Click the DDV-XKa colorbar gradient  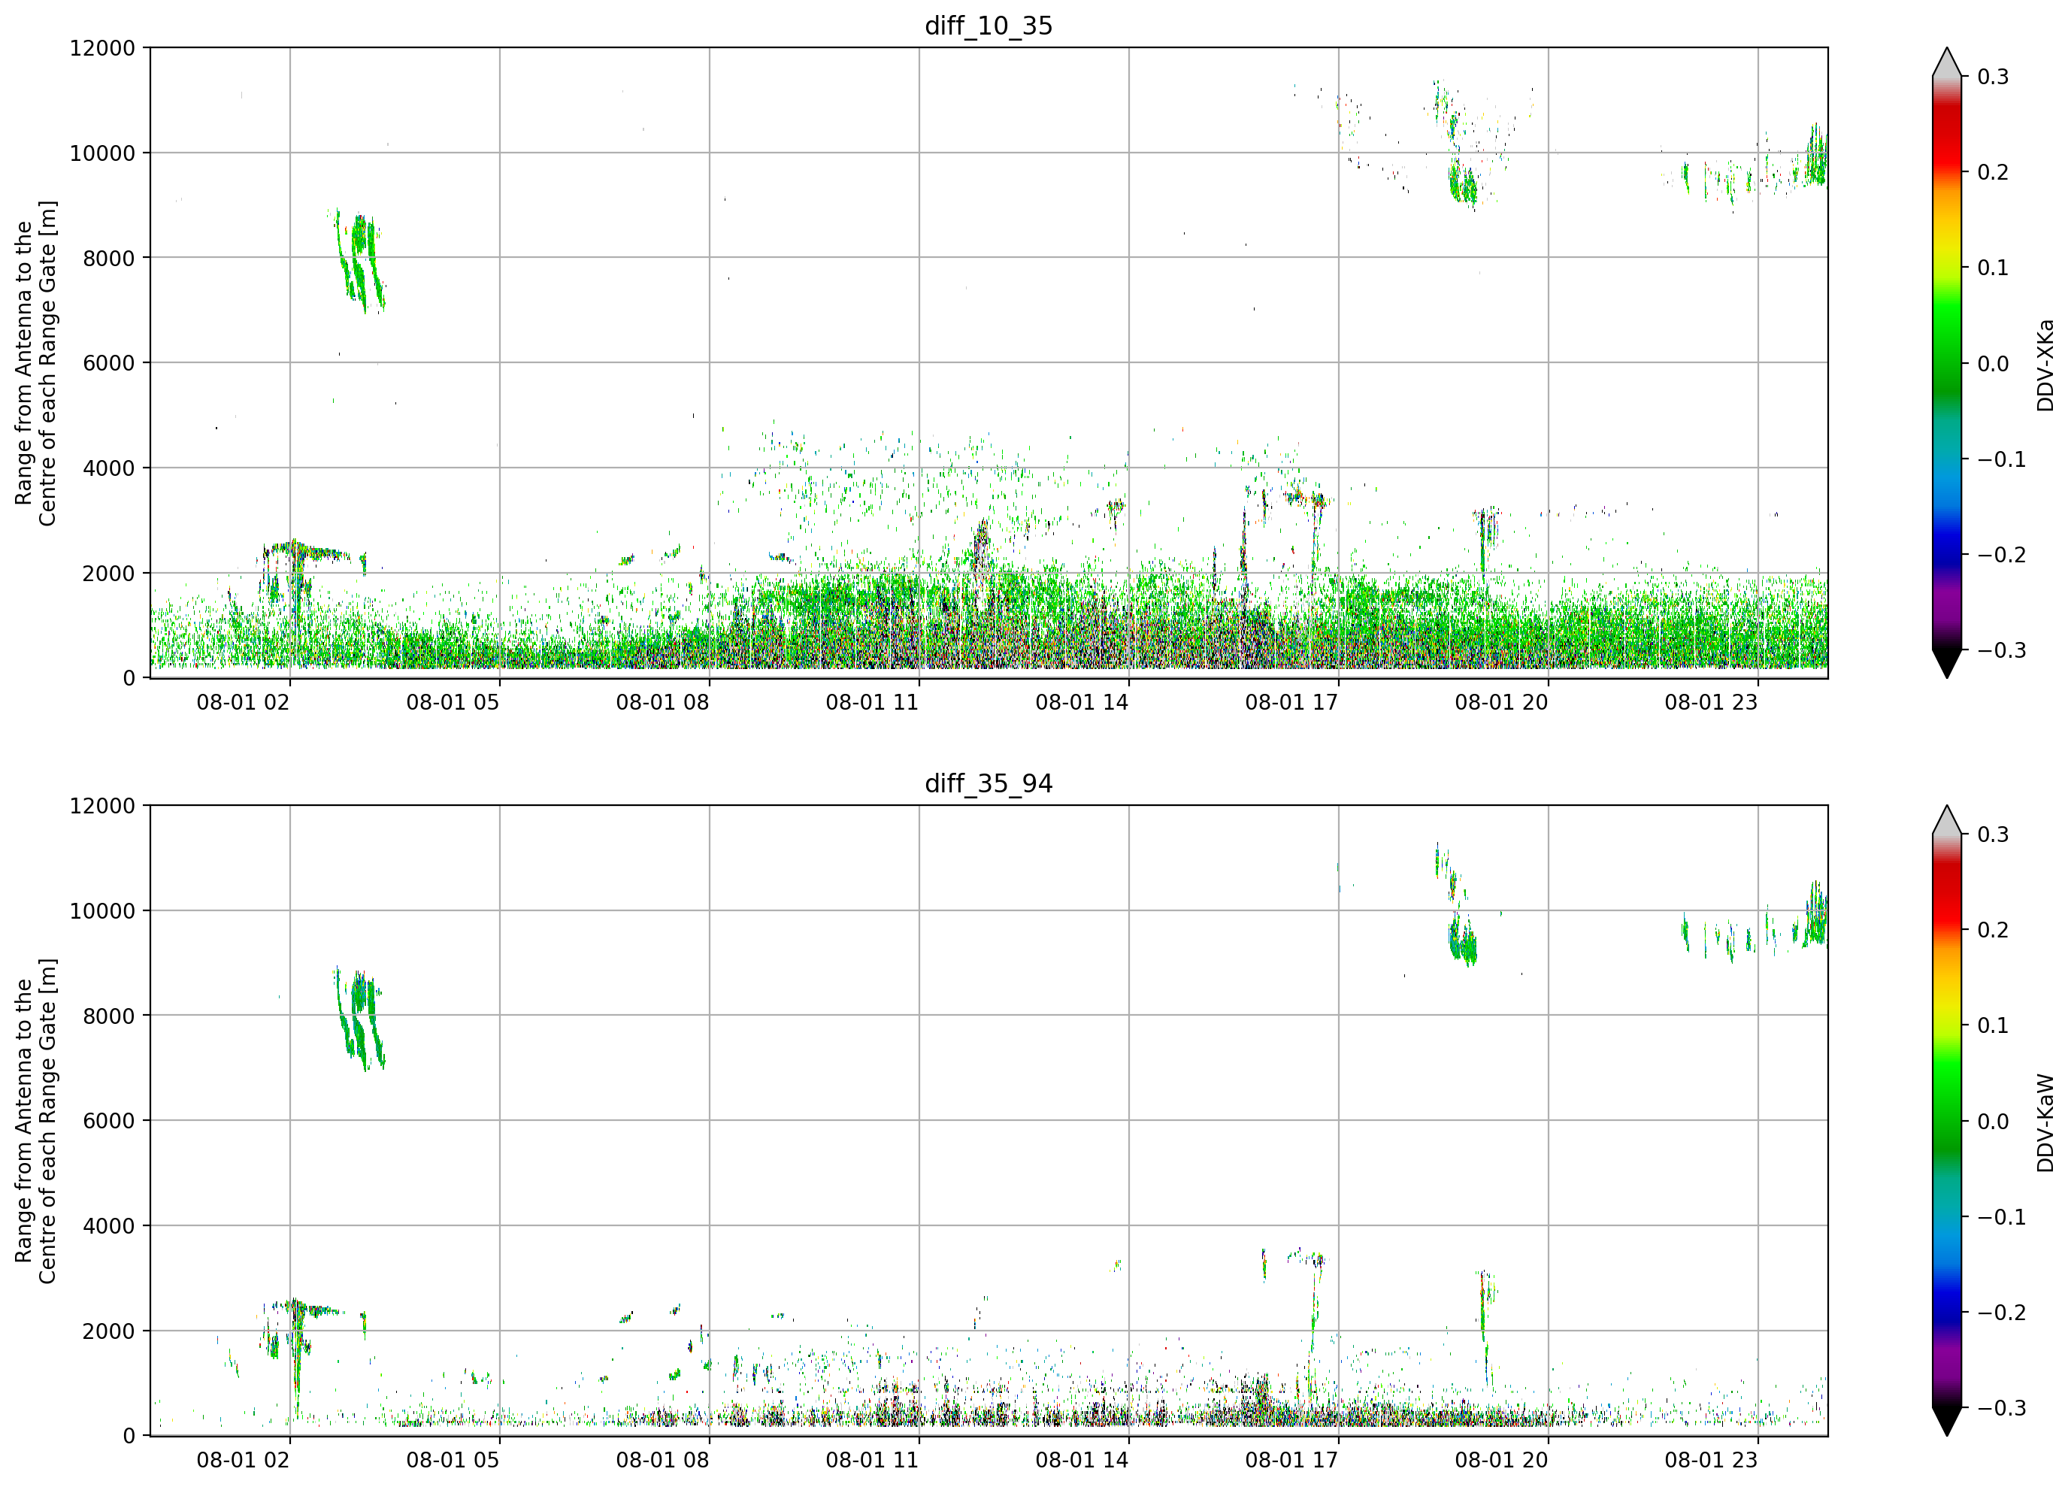click(x=1947, y=362)
